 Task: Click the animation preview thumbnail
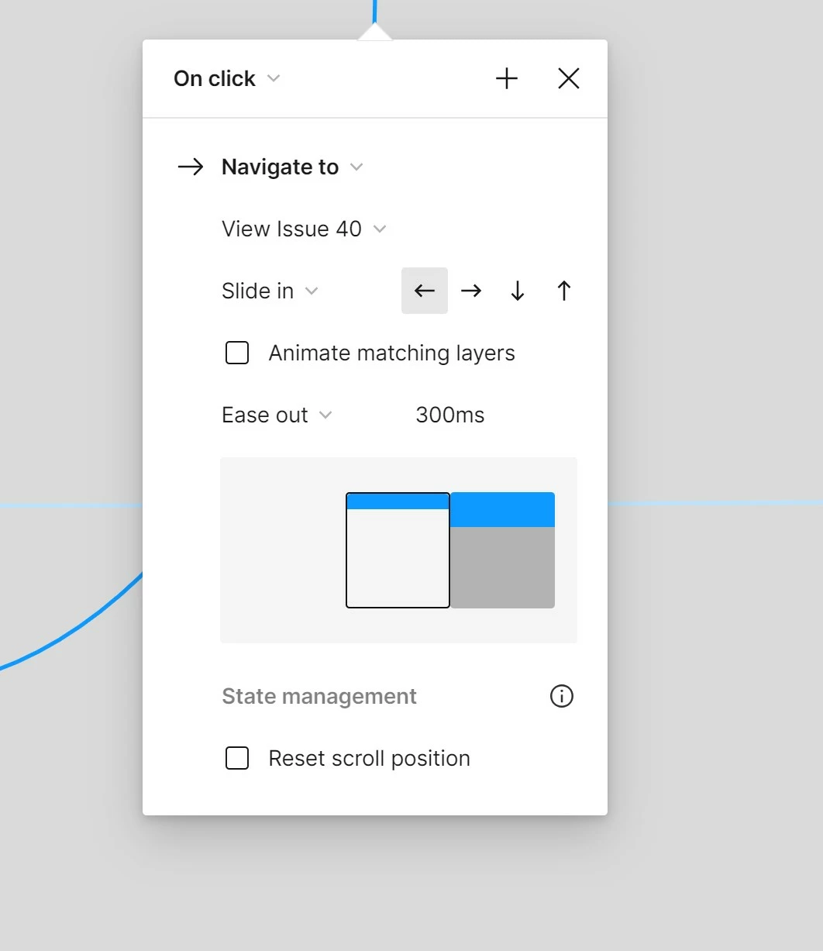398,550
